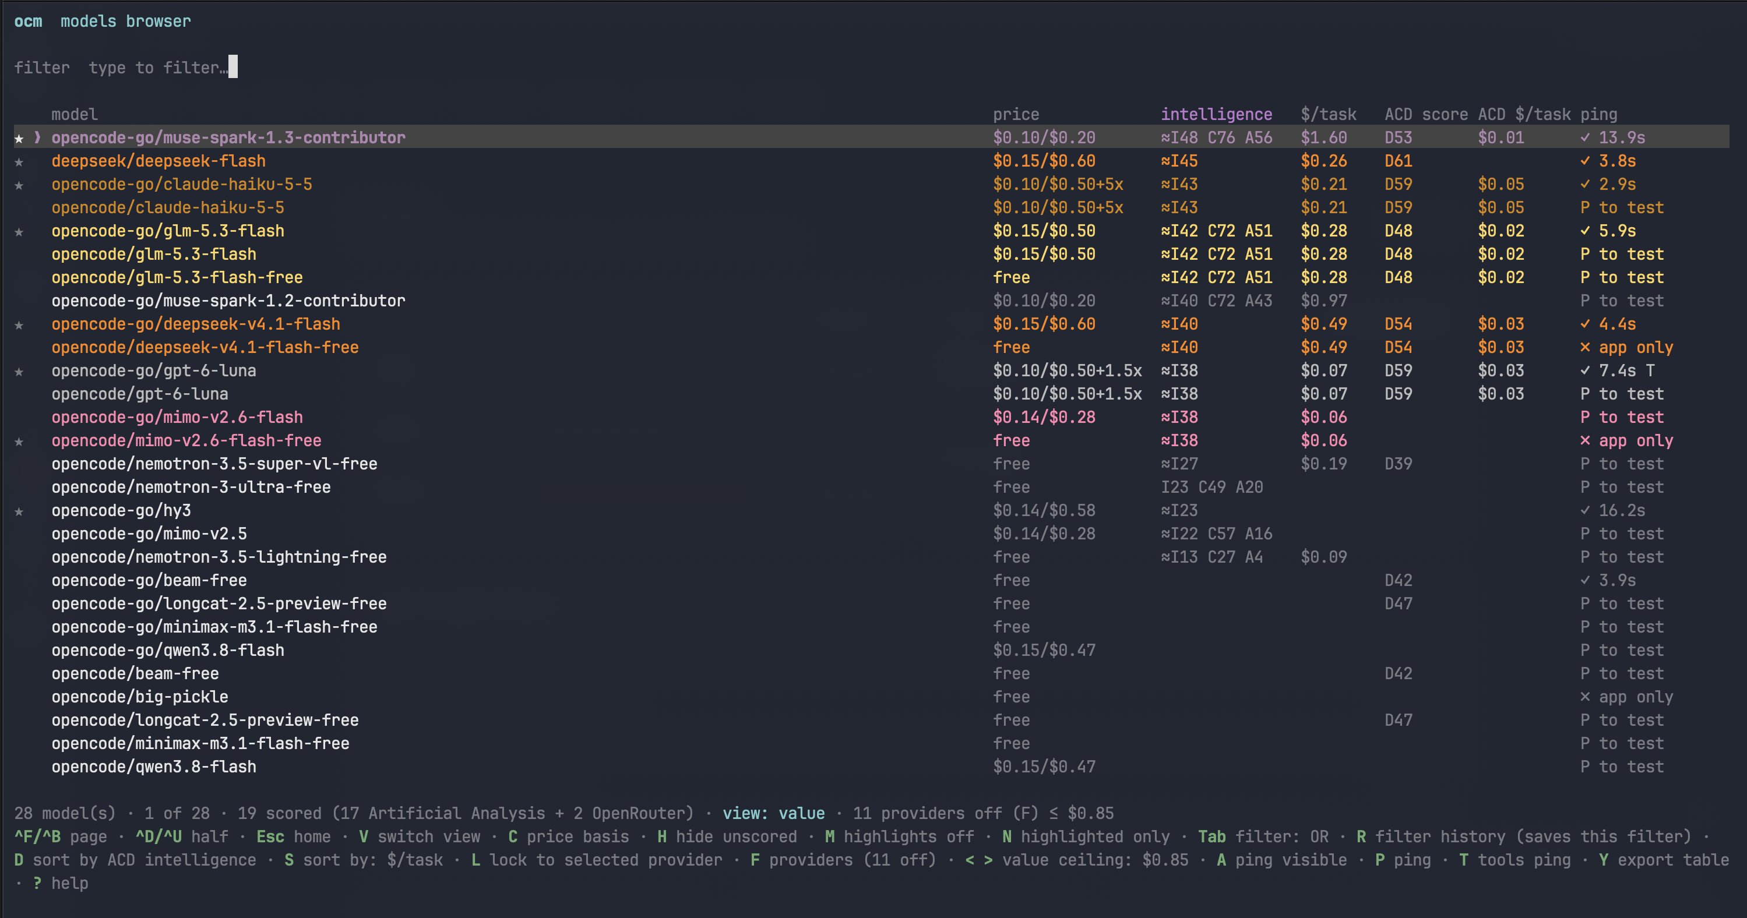Click the D sort by ACD intelligence hint
1747x918 pixels.
click(135, 860)
